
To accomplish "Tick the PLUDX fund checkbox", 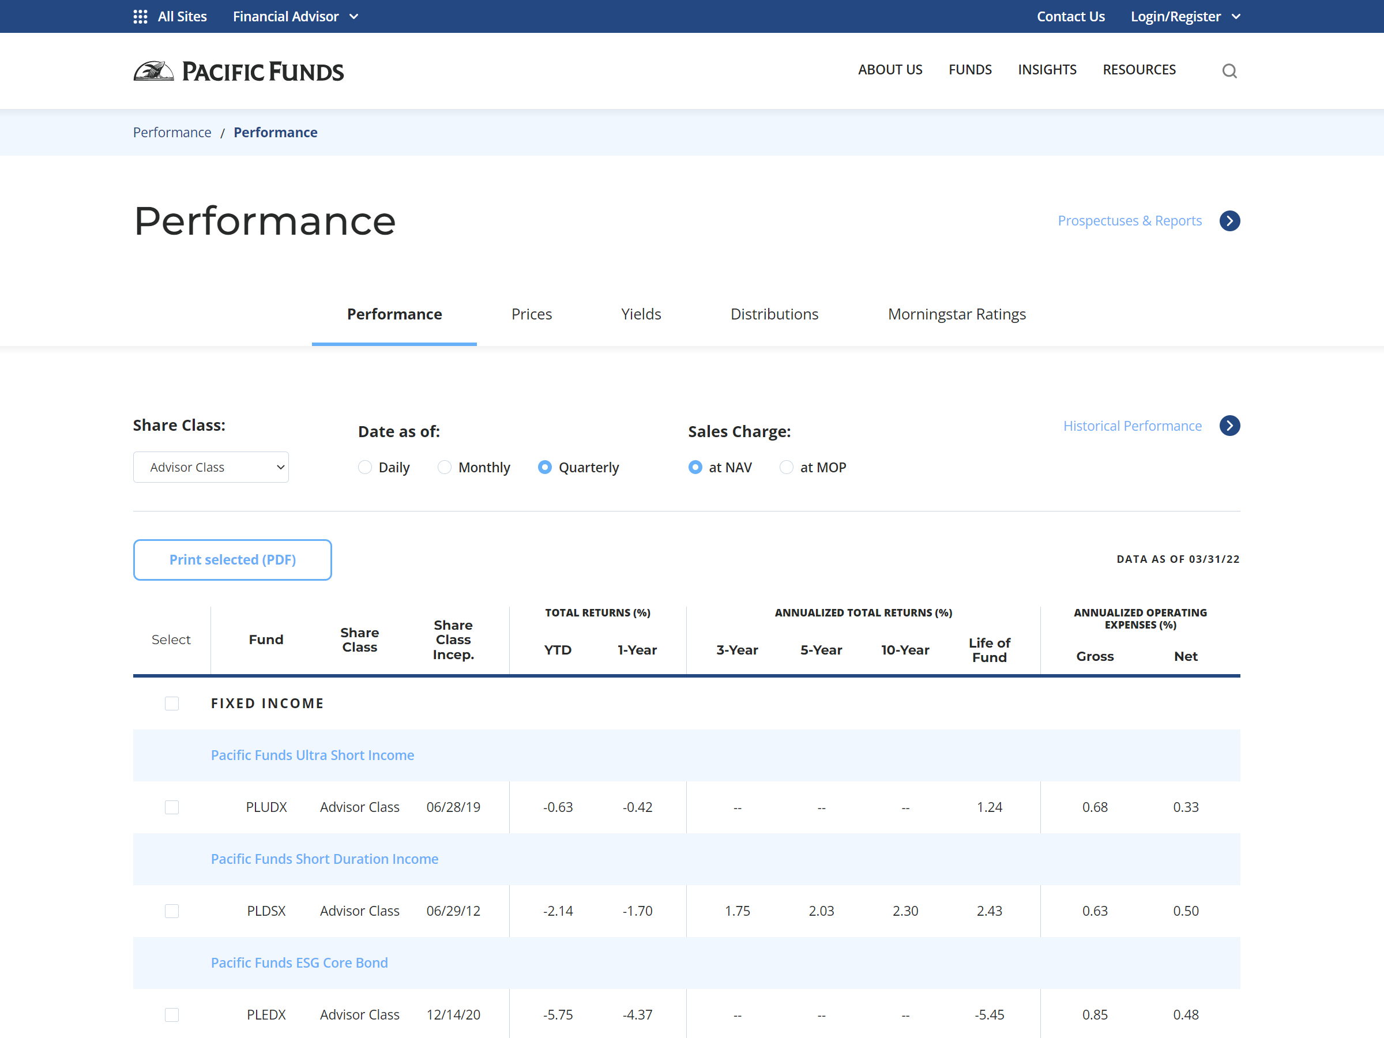I will tap(172, 807).
